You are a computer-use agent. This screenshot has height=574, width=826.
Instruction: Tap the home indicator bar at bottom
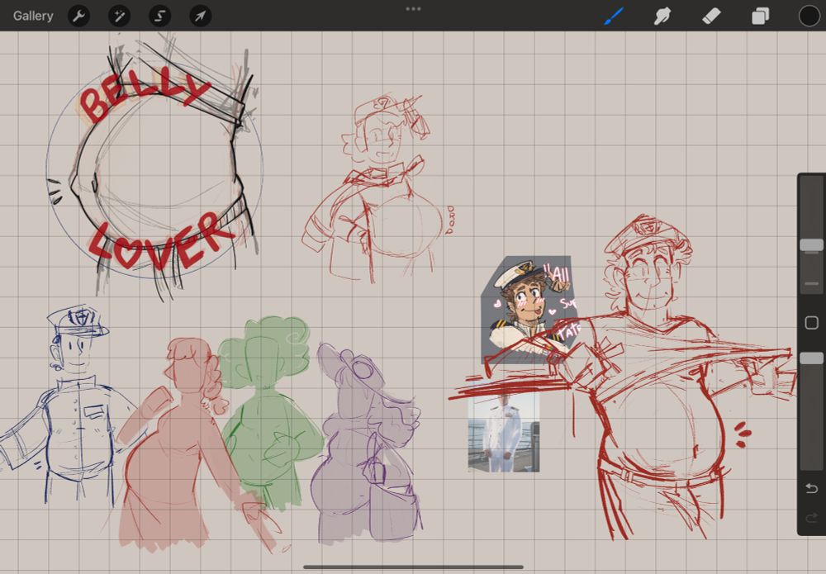[413, 567]
